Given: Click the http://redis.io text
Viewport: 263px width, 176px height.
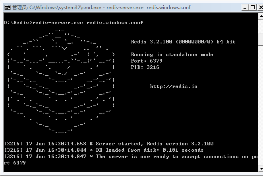Looking at the screenshot, I should pyautogui.click(x=174, y=86).
